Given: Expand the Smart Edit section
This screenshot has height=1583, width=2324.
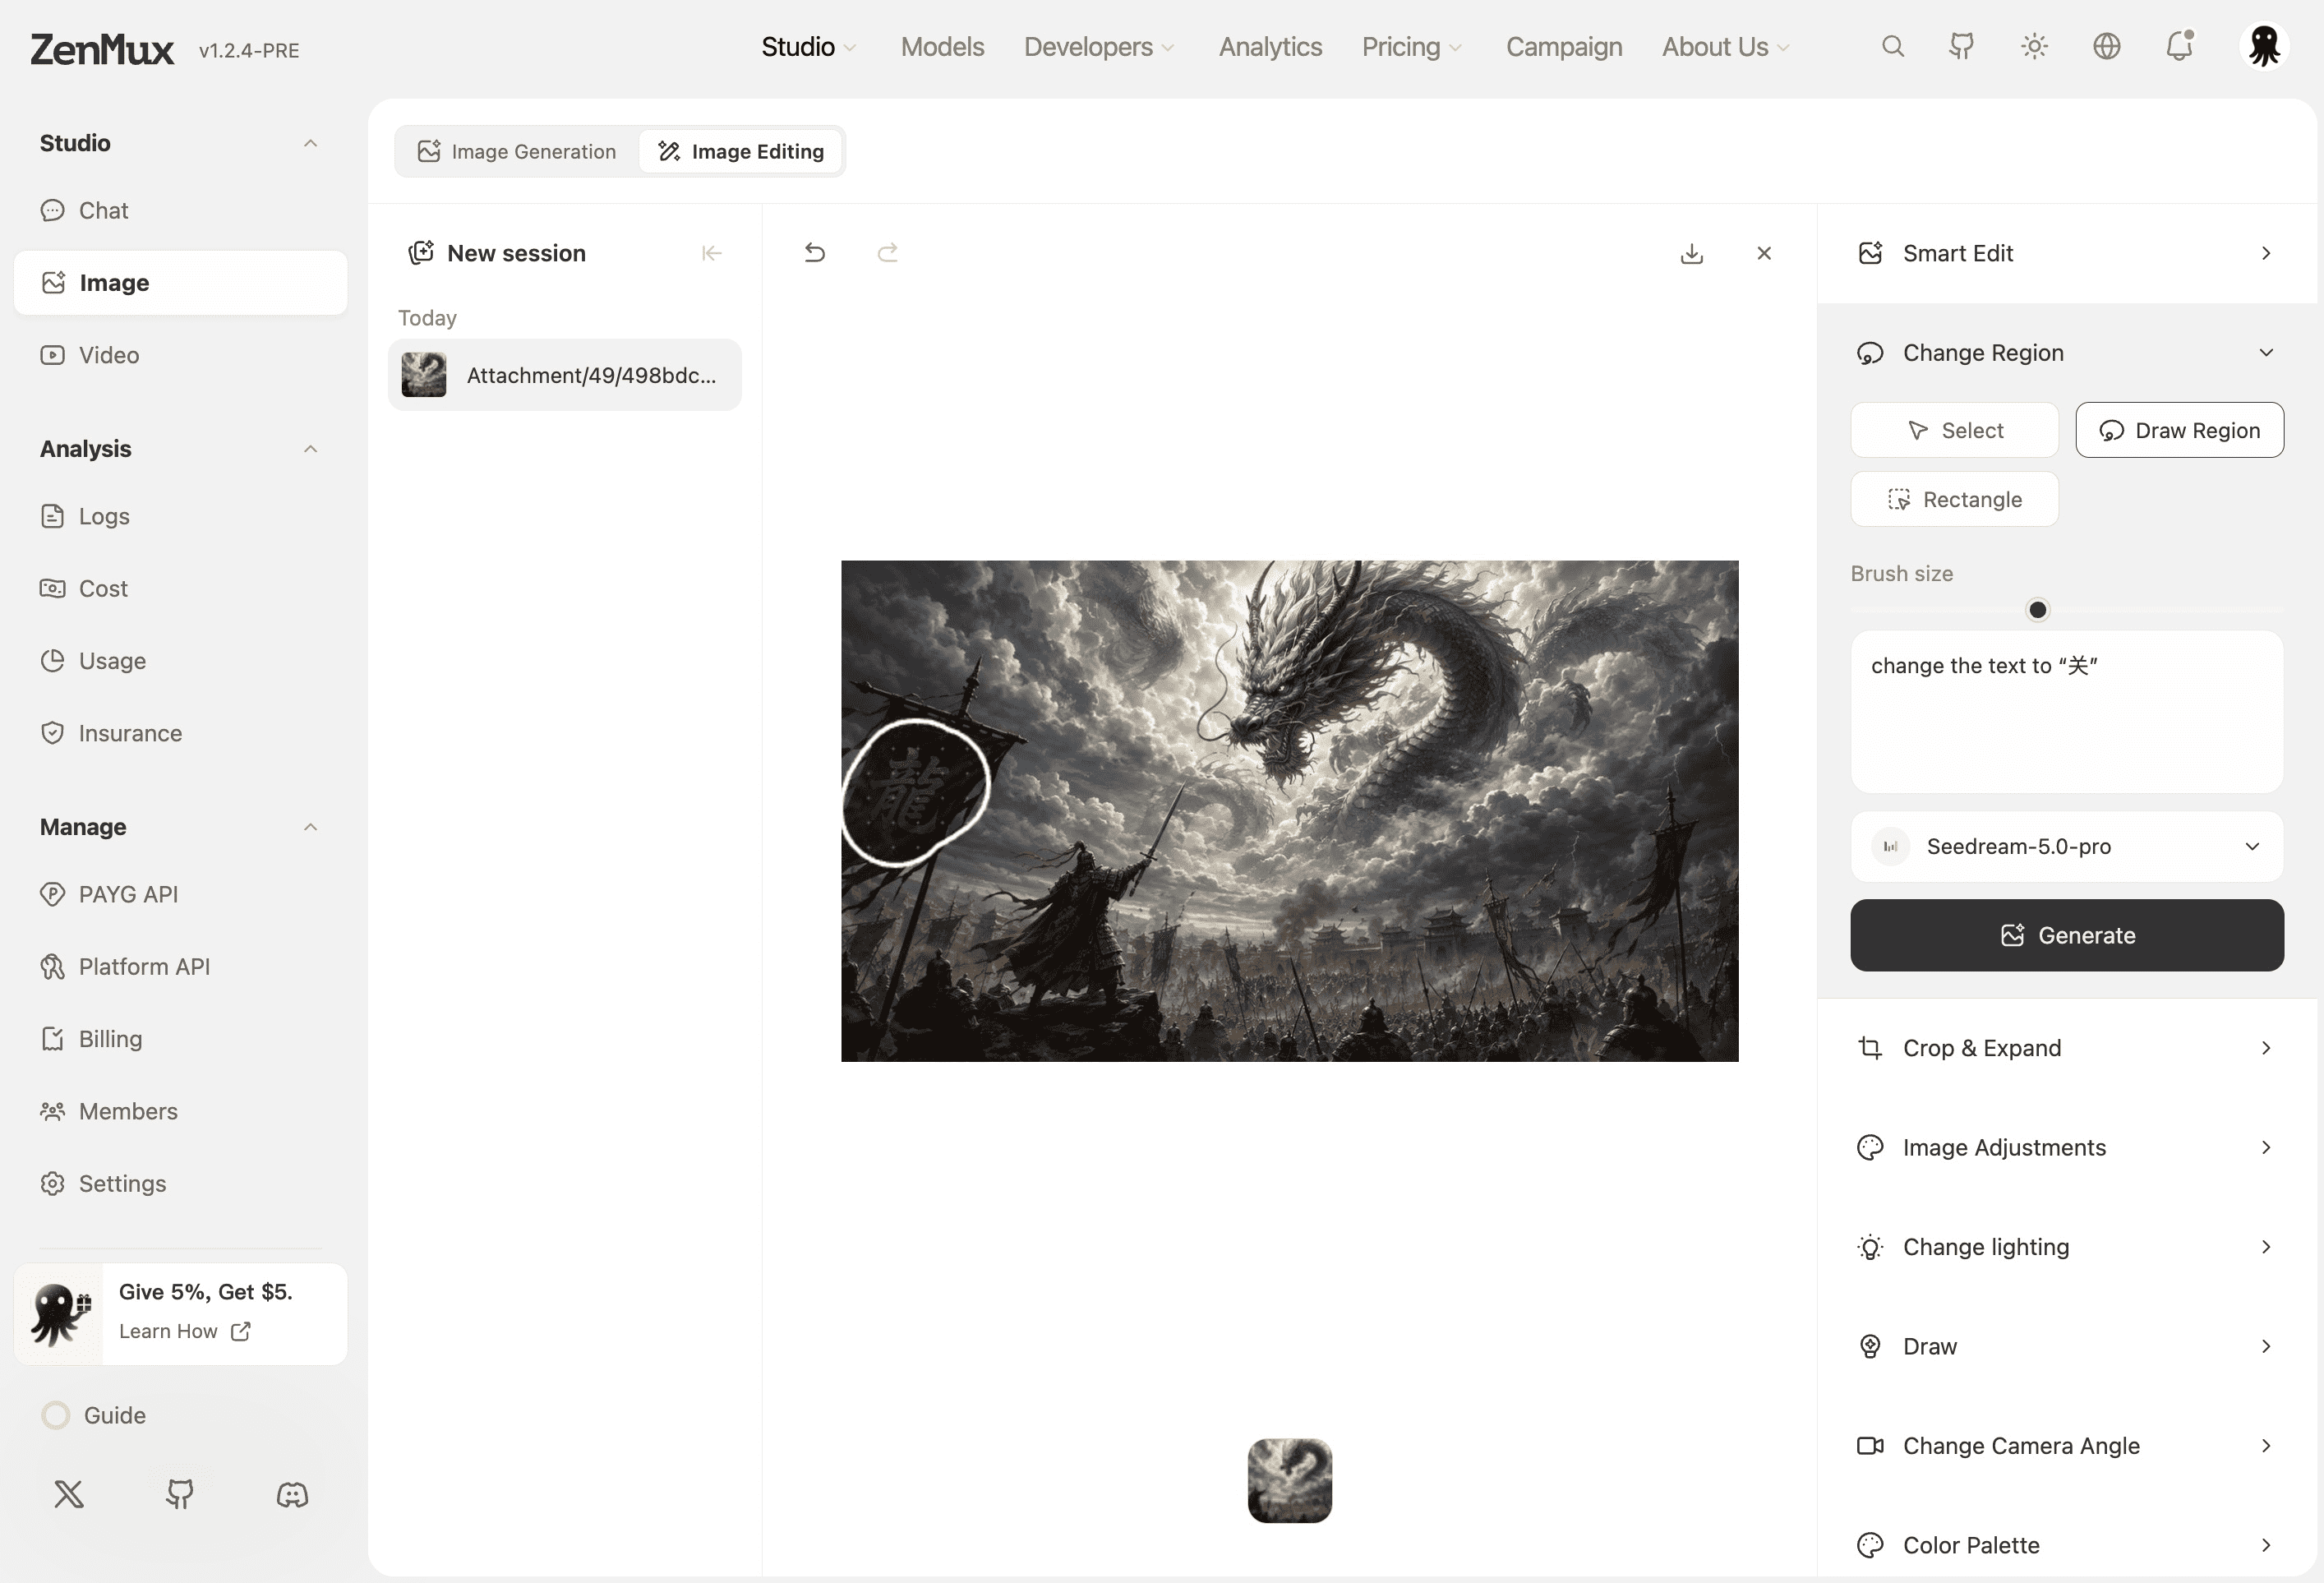Looking at the screenshot, I should (2066, 253).
